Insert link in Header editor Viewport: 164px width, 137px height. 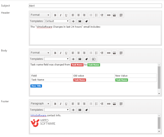[109, 15]
